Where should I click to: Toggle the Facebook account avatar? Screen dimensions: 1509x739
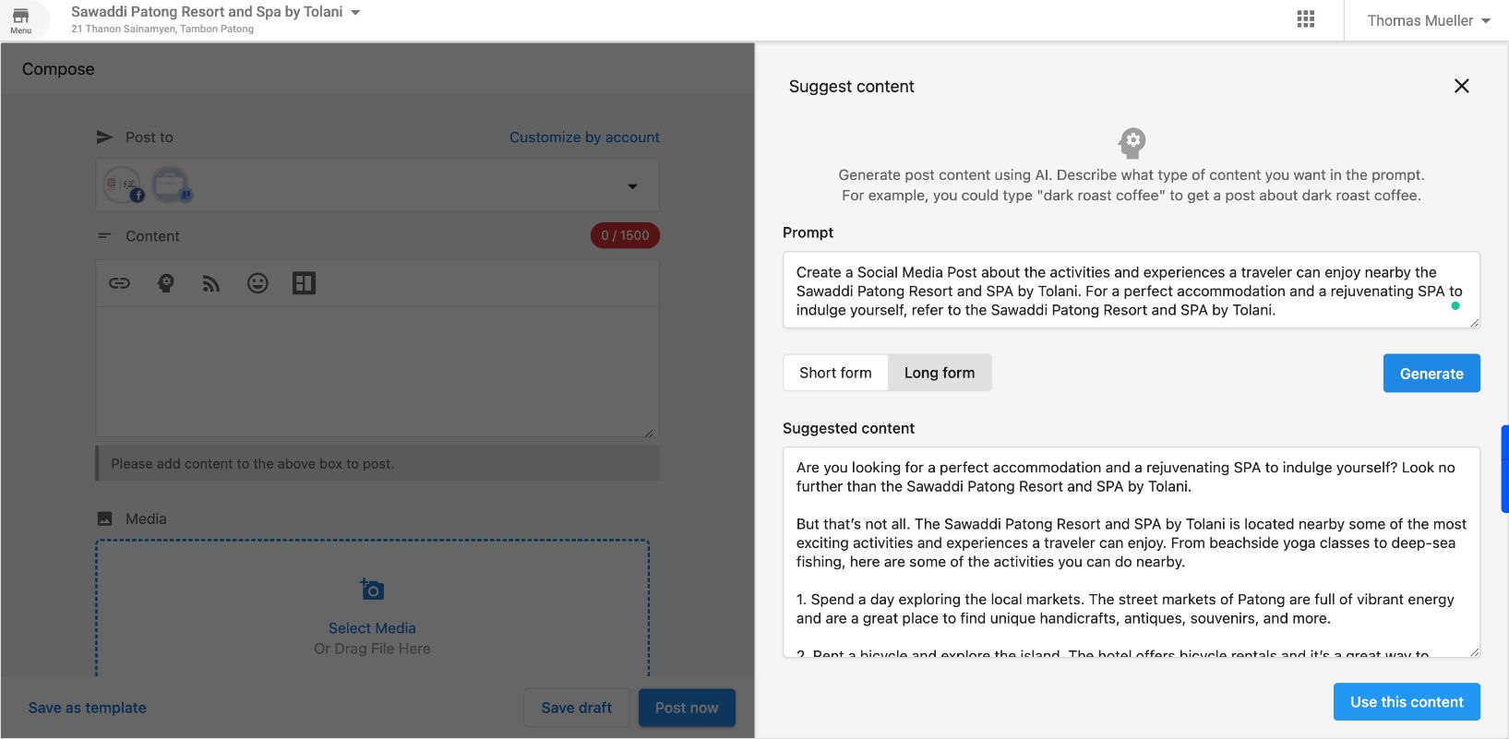(123, 185)
